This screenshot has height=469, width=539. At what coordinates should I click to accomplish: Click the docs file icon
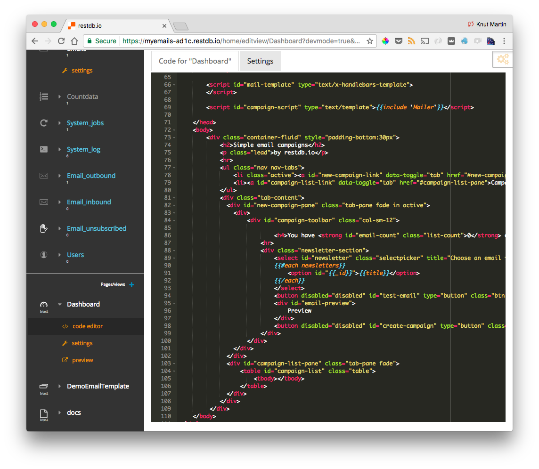coord(44,413)
